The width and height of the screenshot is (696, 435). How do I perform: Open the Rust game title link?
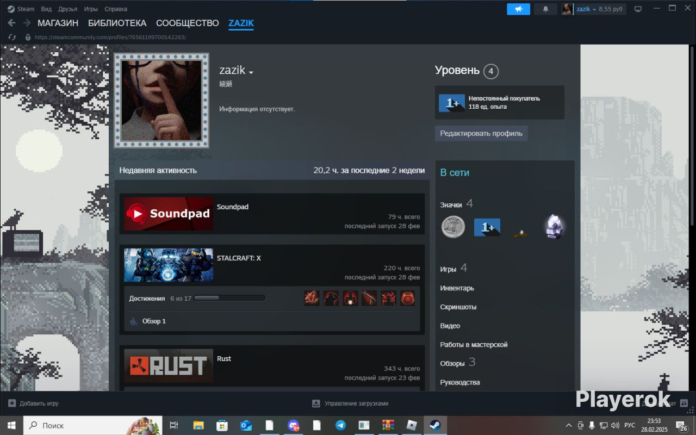[224, 359]
